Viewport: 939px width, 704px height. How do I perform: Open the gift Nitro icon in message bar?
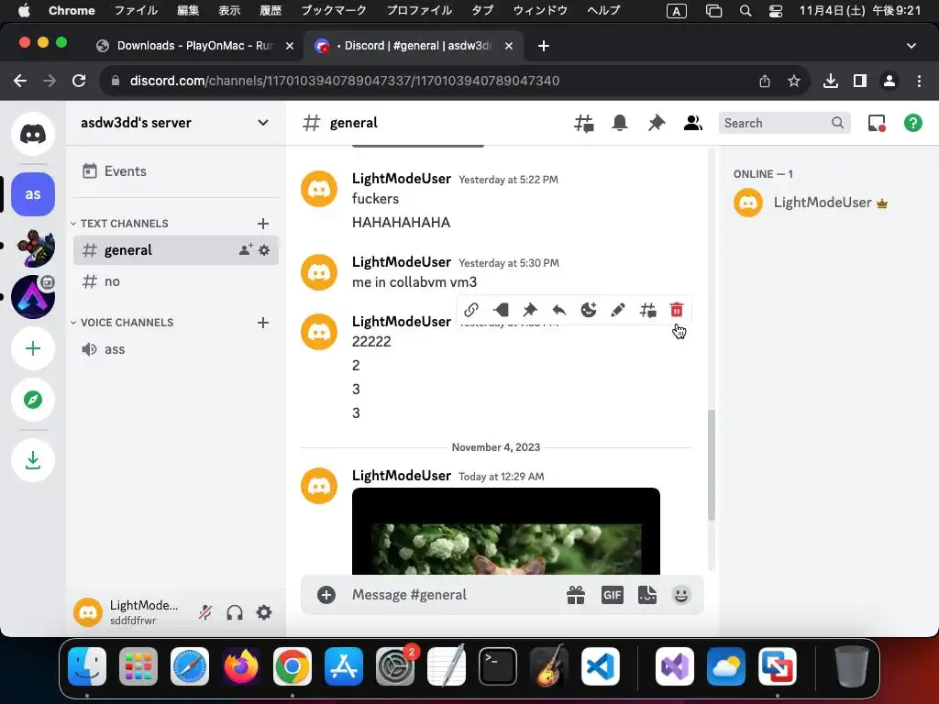[576, 594]
